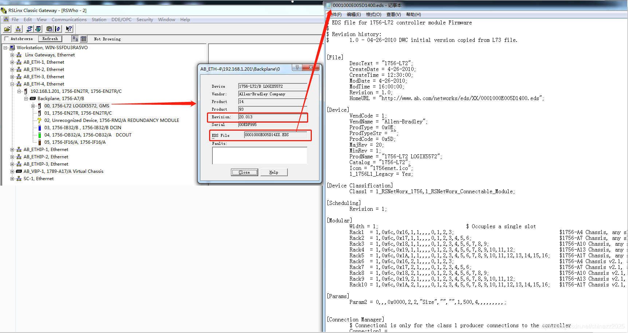The image size is (628, 333).
Task: Select 02, Unrecognized Device 1756-RM2/A row
Action: [x=112, y=120]
